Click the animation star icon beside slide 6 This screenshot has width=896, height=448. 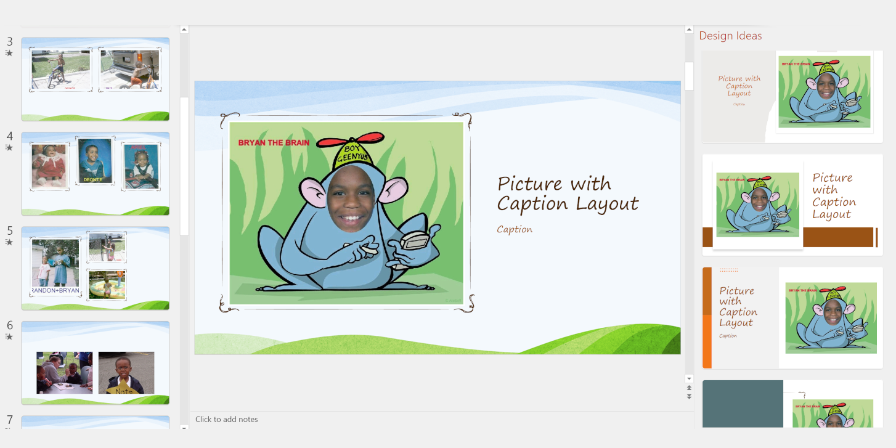9,336
